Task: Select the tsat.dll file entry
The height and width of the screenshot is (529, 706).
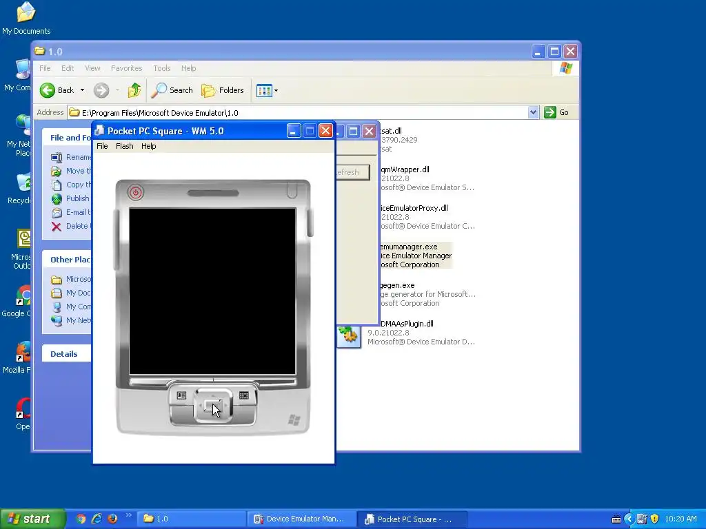Action: [x=399, y=139]
